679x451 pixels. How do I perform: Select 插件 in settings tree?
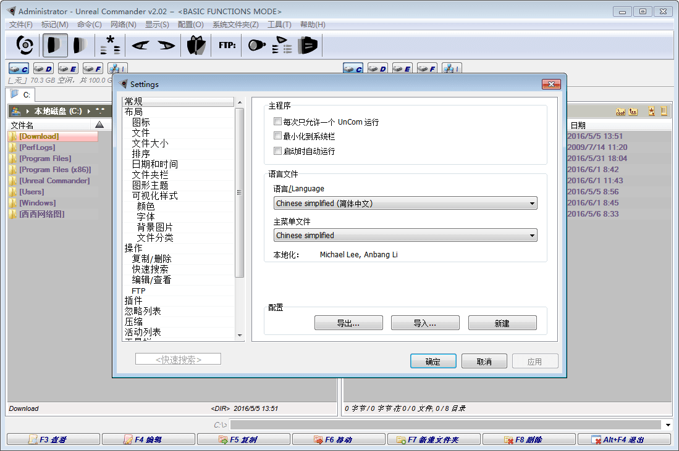point(133,300)
